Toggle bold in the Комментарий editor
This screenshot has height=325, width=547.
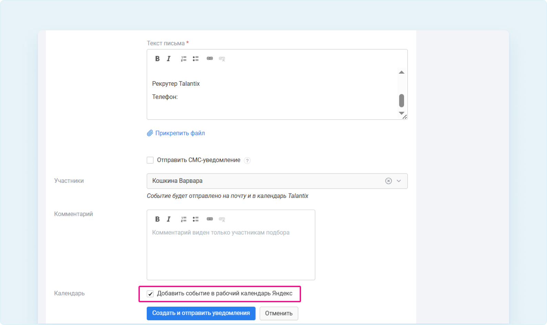click(x=157, y=219)
